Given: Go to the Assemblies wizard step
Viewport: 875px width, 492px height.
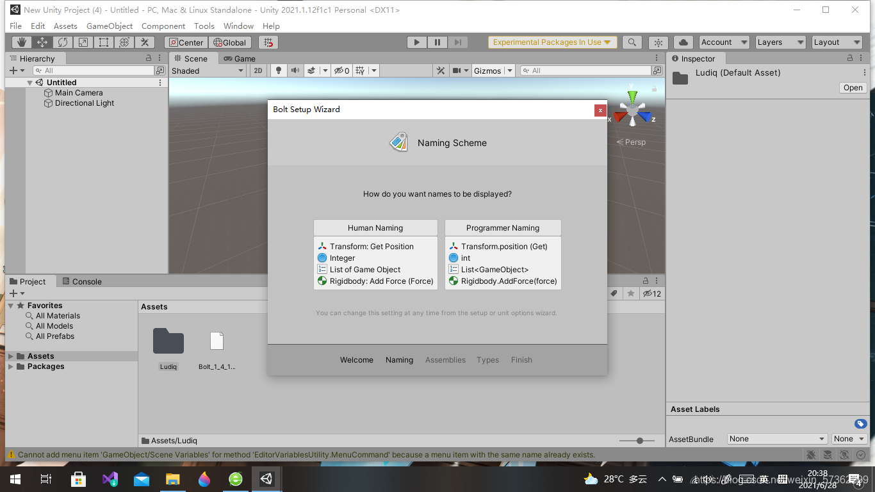Looking at the screenshot, I should [445, 360].
